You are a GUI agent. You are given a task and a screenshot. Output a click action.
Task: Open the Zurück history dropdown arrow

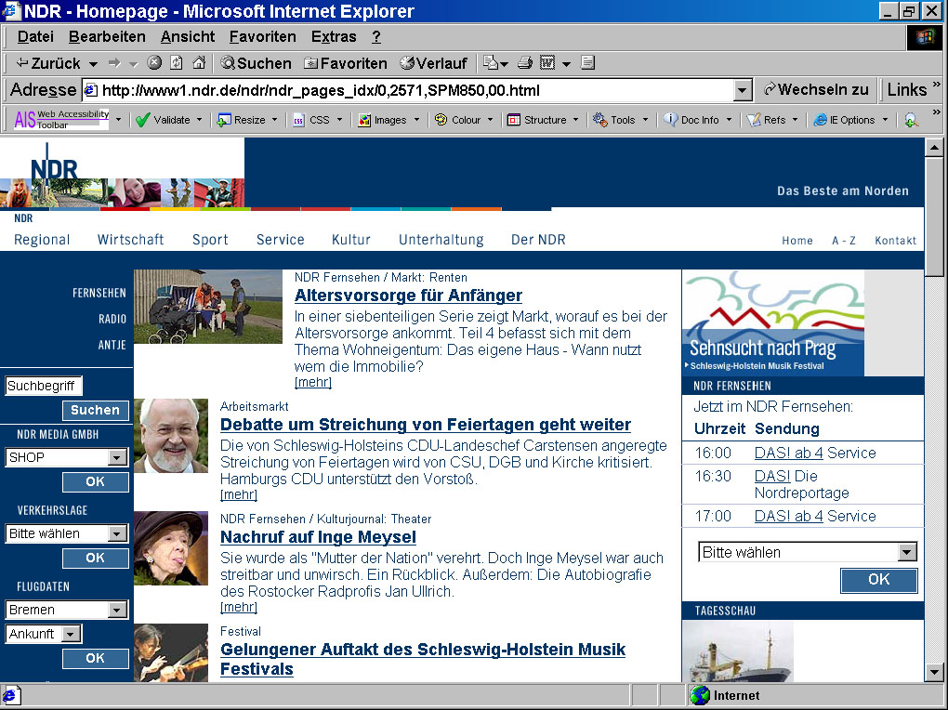point(93,63)
